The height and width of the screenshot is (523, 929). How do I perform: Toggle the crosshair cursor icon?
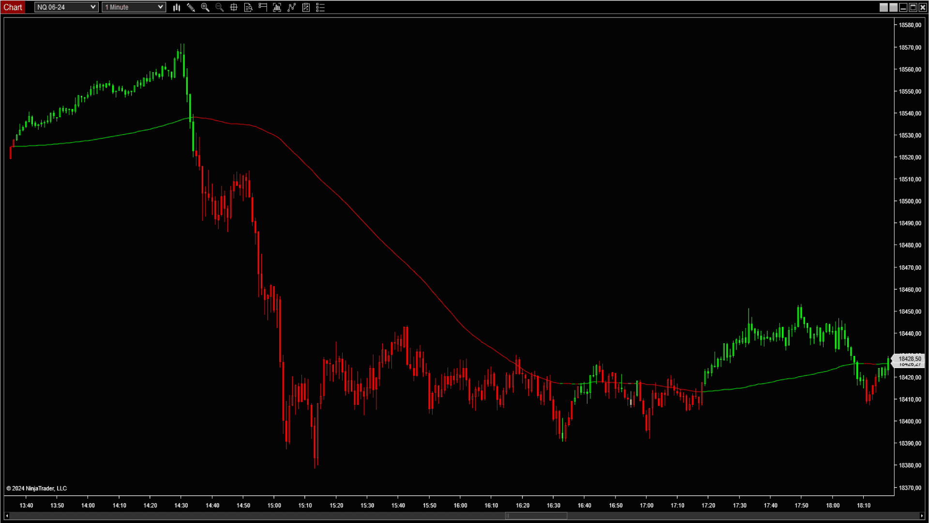[x=234, y=7]
